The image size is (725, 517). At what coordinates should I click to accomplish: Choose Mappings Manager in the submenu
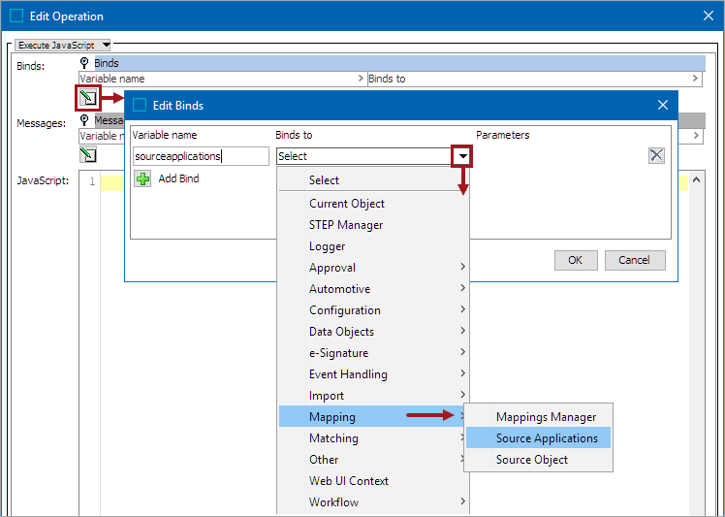pos(546,417)
